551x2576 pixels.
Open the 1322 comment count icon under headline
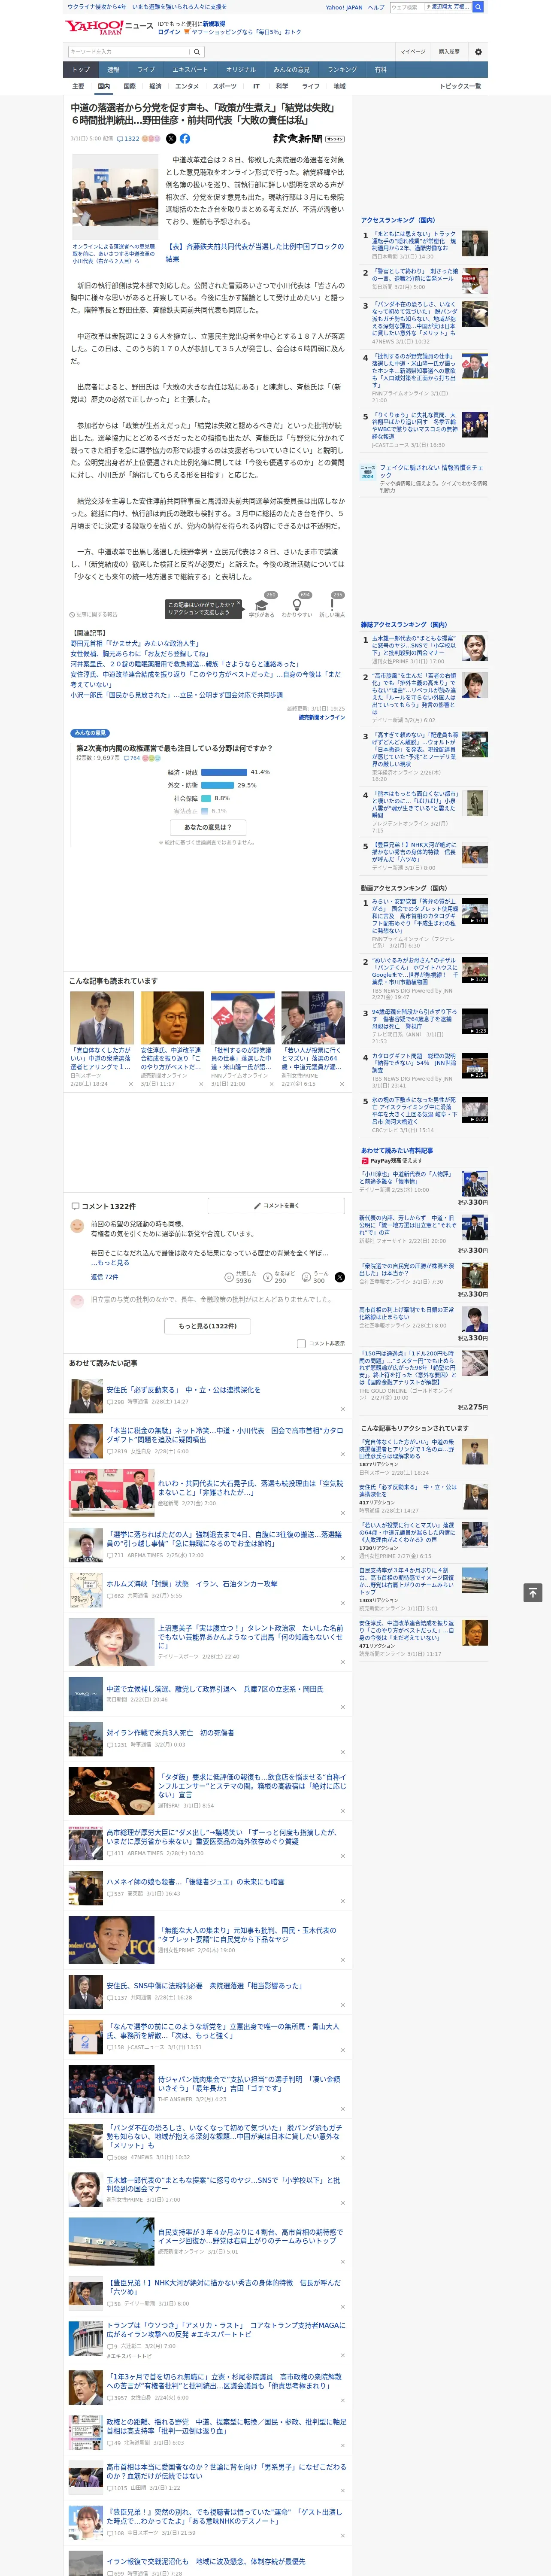(128, 139)
